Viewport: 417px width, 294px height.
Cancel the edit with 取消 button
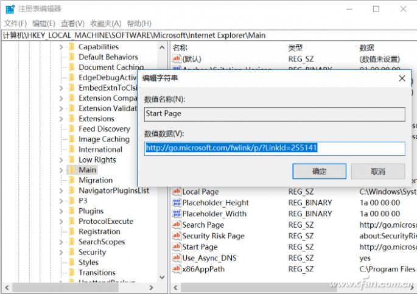pos(378,172)
